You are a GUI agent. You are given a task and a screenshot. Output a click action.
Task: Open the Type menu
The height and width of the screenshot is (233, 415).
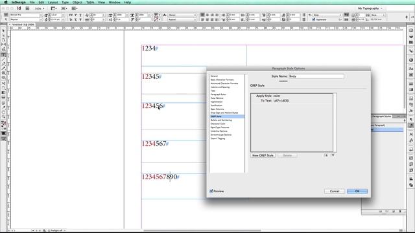(x=65, y=3)
